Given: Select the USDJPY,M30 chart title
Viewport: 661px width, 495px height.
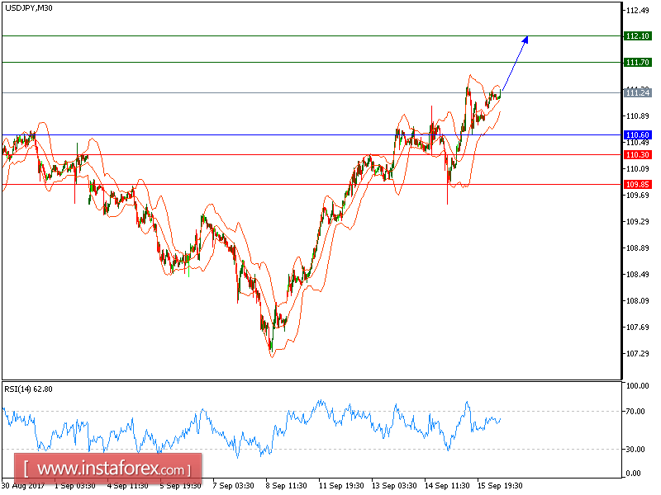Looking at the screenshot, I should click(29, 10).
